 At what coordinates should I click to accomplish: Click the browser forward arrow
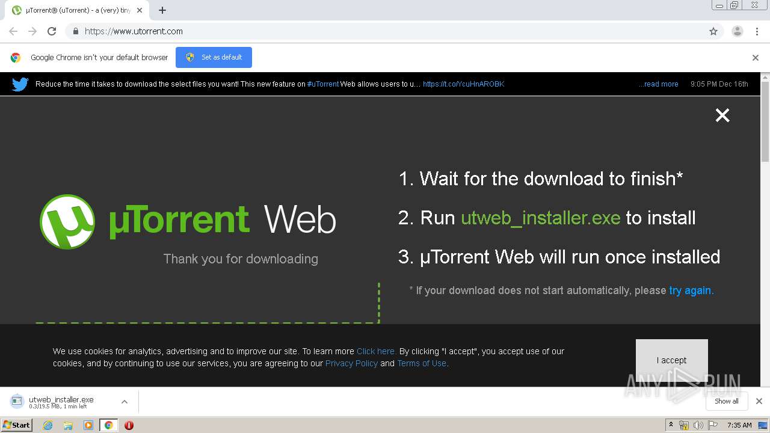pos(32,31)
